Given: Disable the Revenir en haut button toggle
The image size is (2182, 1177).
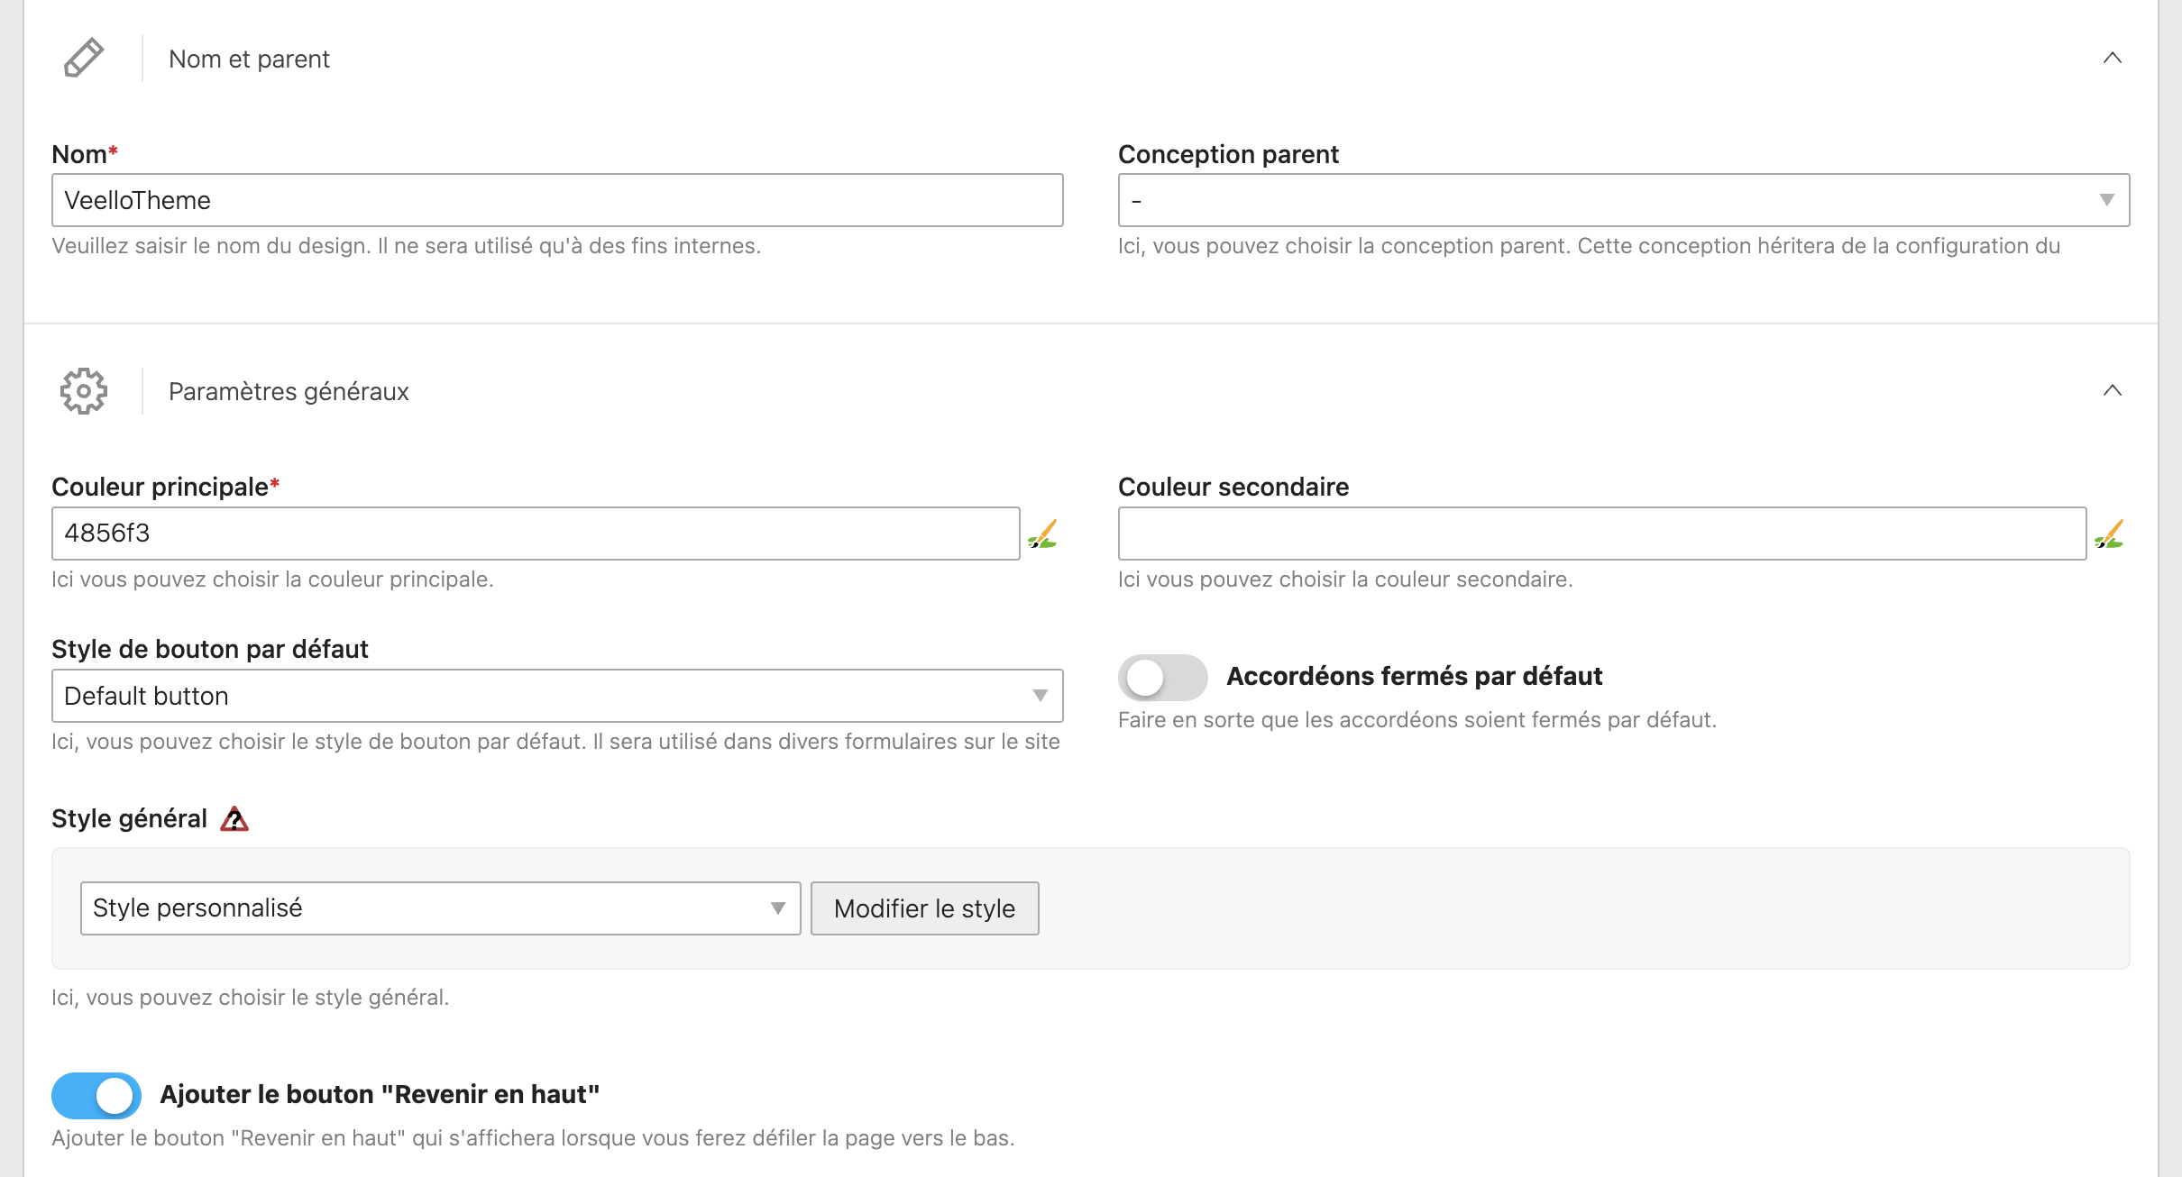Looking at the screenshot, I should 96,1096.
